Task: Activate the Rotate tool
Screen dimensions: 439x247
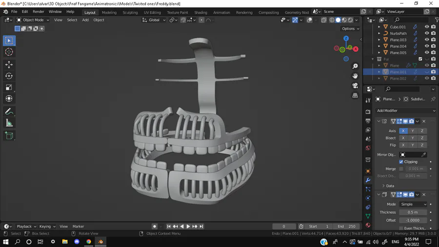Action: pos(9,76)
